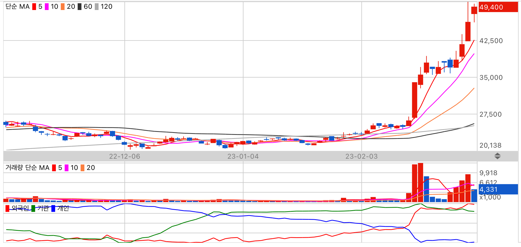This screenshot has width=521, height=247.
Task: Click the red 5 swatch in volume legend
Action: coord(54,168)
